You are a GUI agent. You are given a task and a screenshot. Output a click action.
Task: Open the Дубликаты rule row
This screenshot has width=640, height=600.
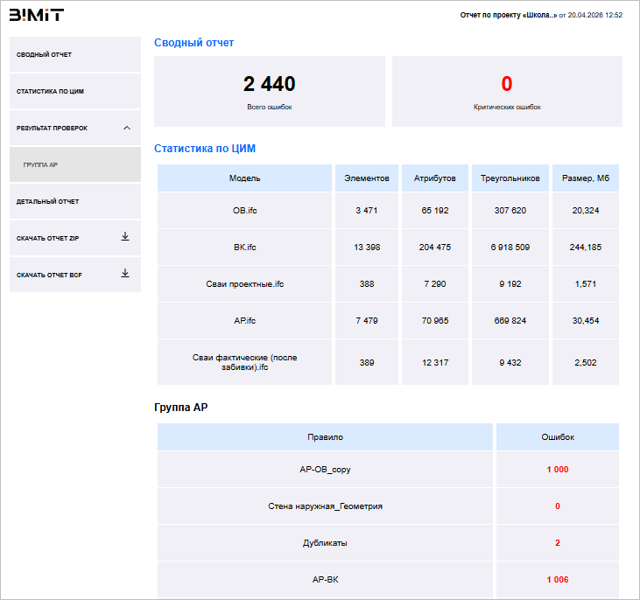pyautogui.click(x=325, y=543)
